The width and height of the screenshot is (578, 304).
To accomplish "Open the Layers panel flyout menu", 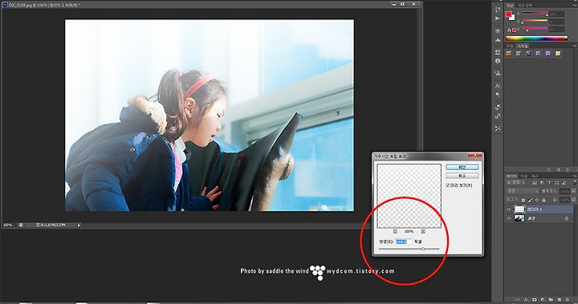I will coord(575,176).
